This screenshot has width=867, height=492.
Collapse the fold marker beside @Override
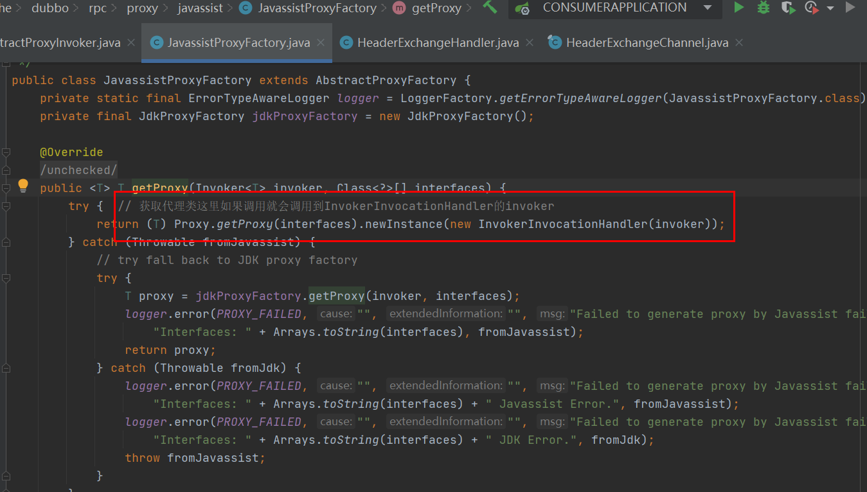click(6, 152)
